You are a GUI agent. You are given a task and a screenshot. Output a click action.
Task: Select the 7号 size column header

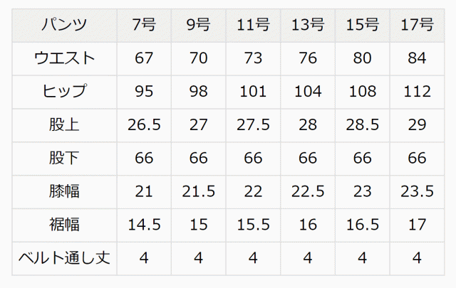click(144, 25)
